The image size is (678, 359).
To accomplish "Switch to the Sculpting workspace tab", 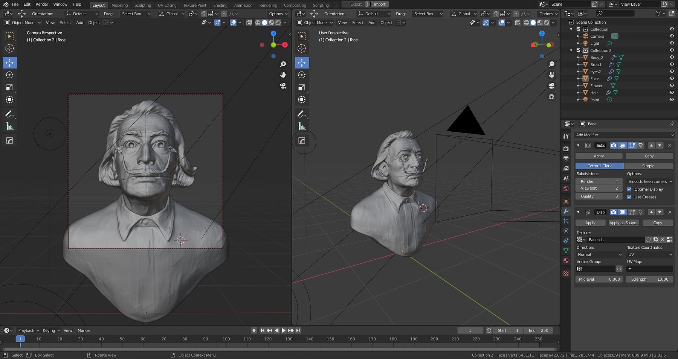I will point(143,5).
